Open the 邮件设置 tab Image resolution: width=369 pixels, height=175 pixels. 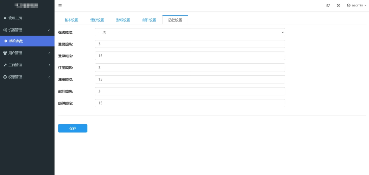point(149,20)
